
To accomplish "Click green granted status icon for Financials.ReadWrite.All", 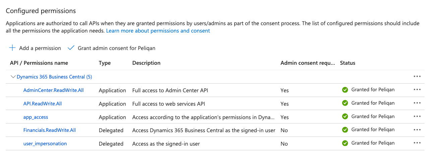I will click(x=345, y=130).
